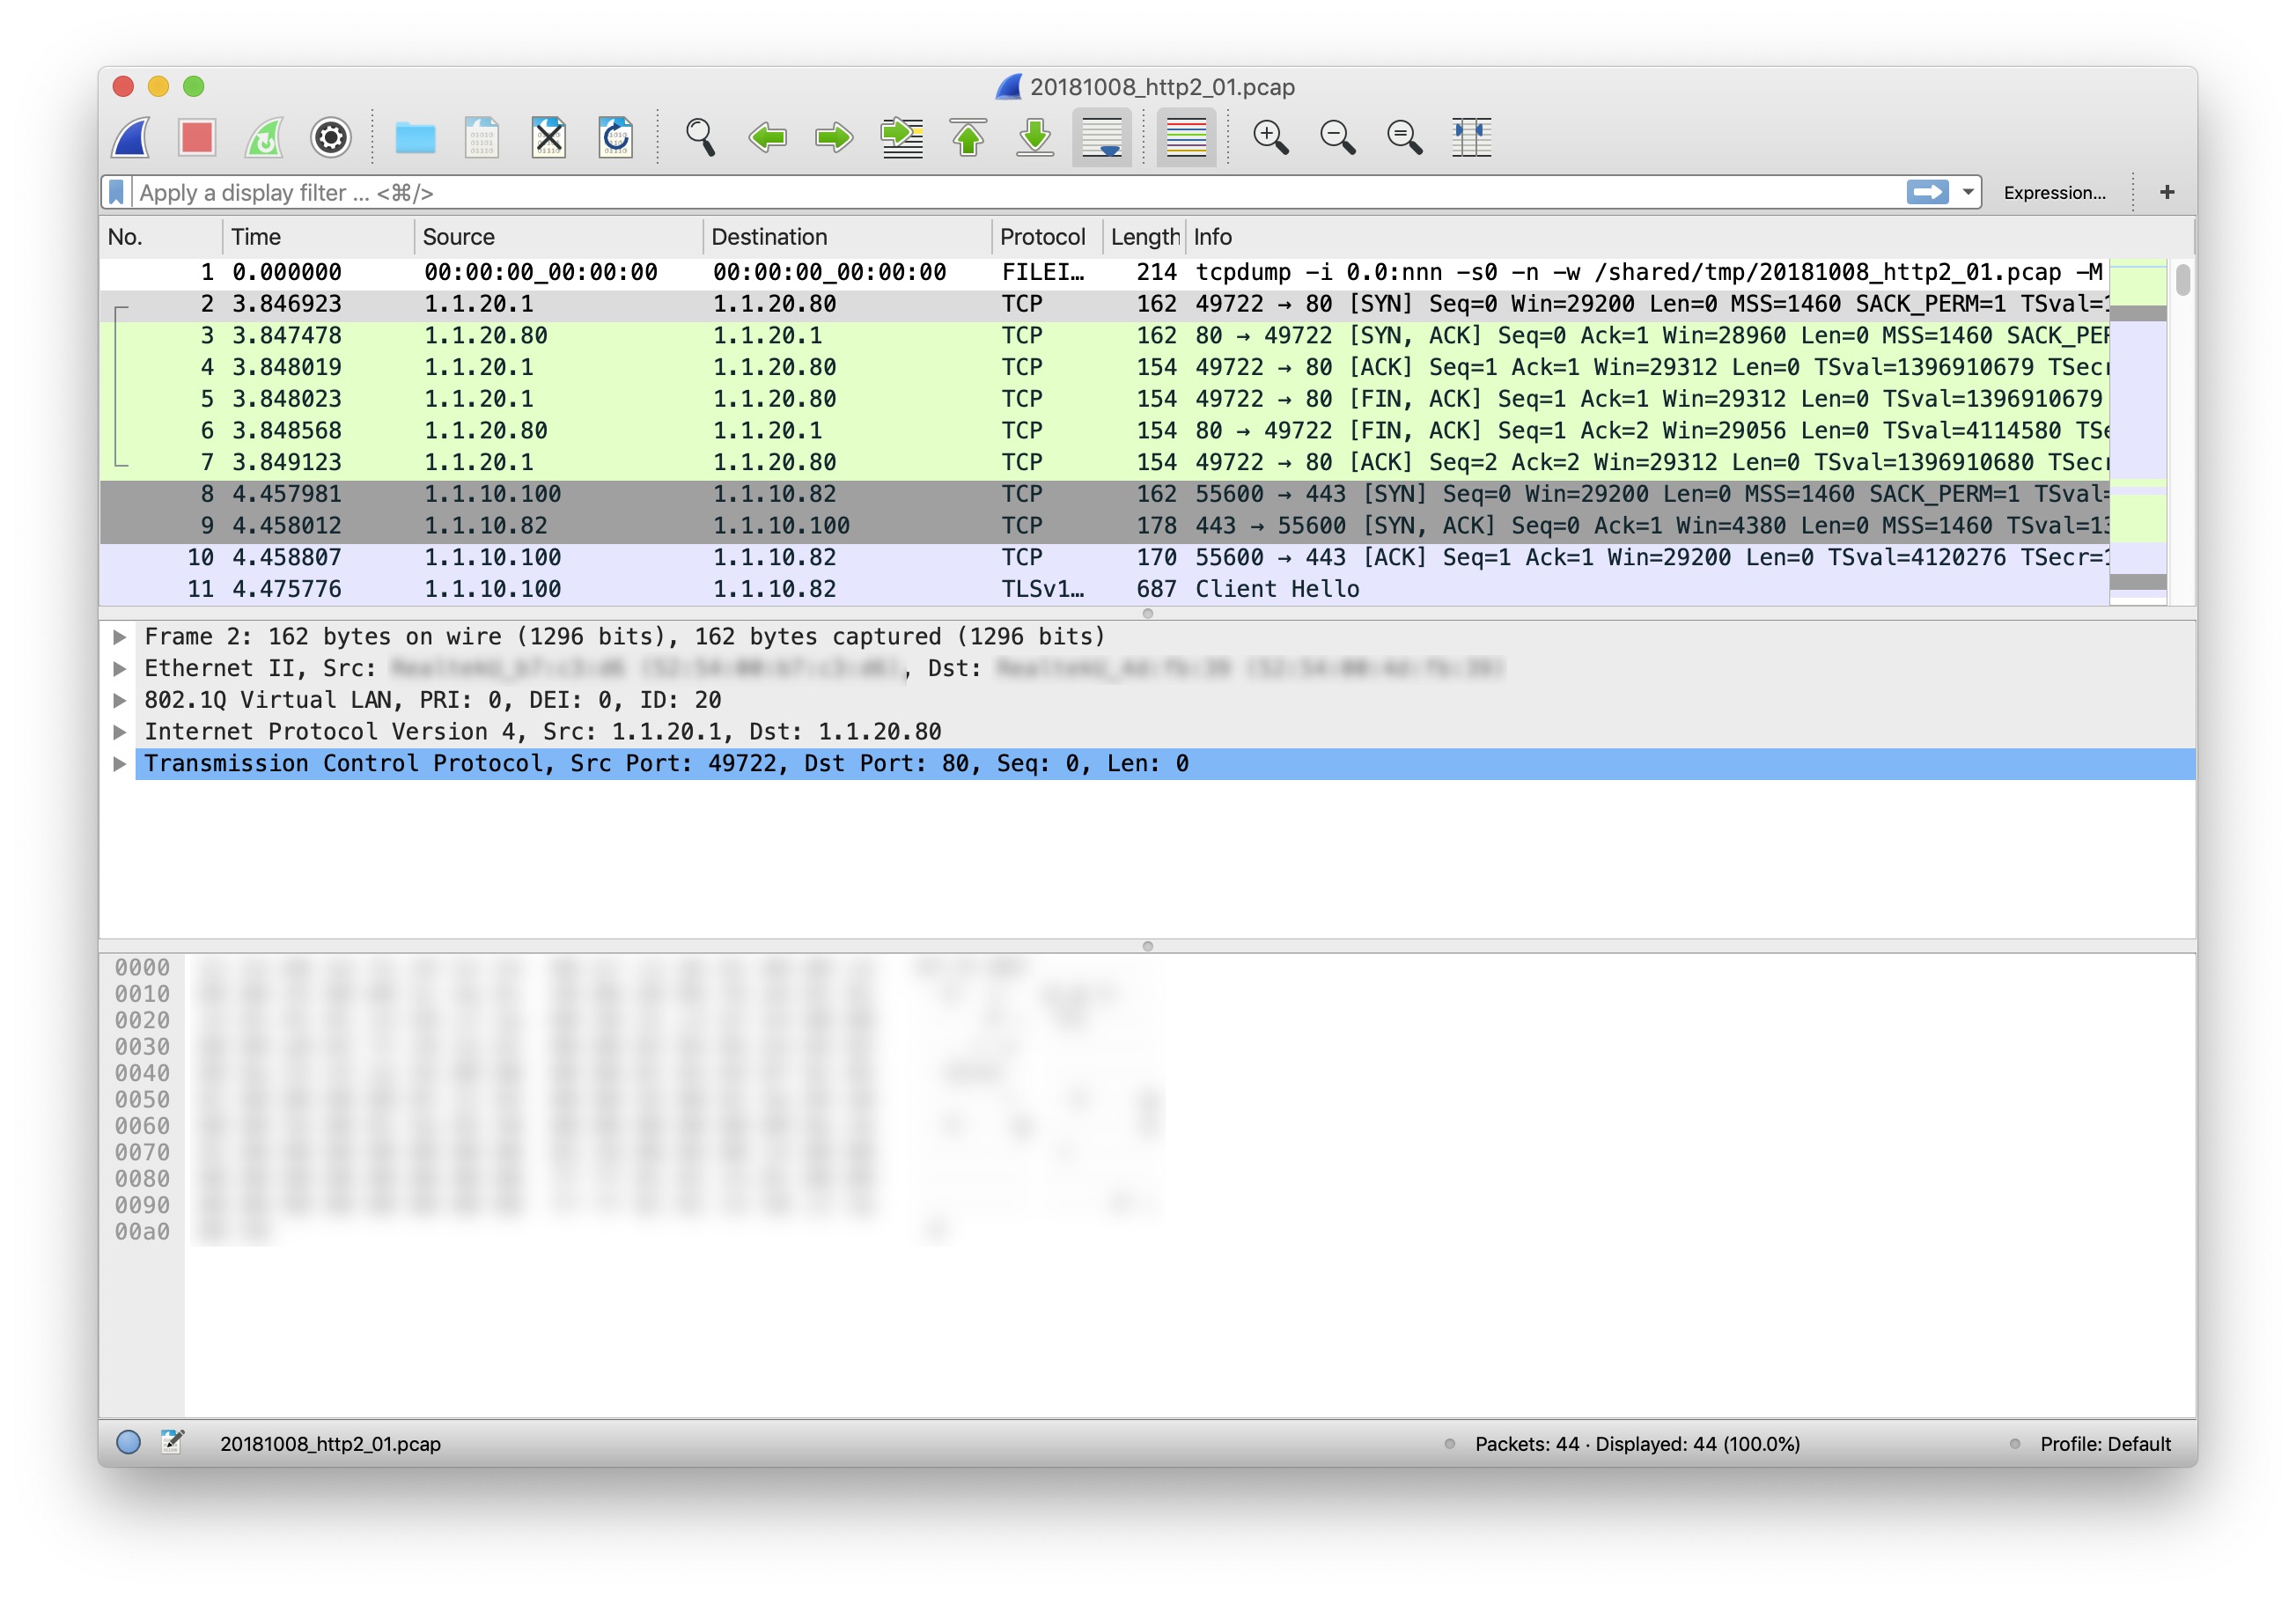
Task: Open the display filter bookmarks
Action: coord(118,192)
